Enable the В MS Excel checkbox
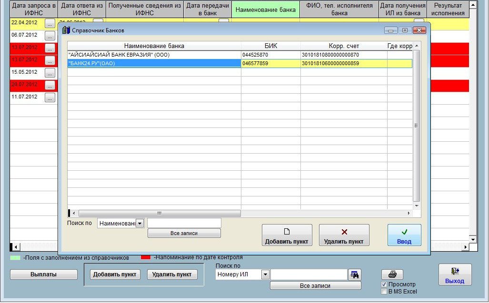 (384, 292)
